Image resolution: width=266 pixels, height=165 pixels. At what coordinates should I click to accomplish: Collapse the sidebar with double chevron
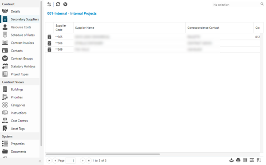point(40,161)
